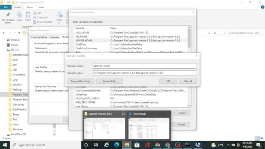The width and height of the screenshot is (265, 149).
Task: Click the Browse File button
Action: click(110, 81)
